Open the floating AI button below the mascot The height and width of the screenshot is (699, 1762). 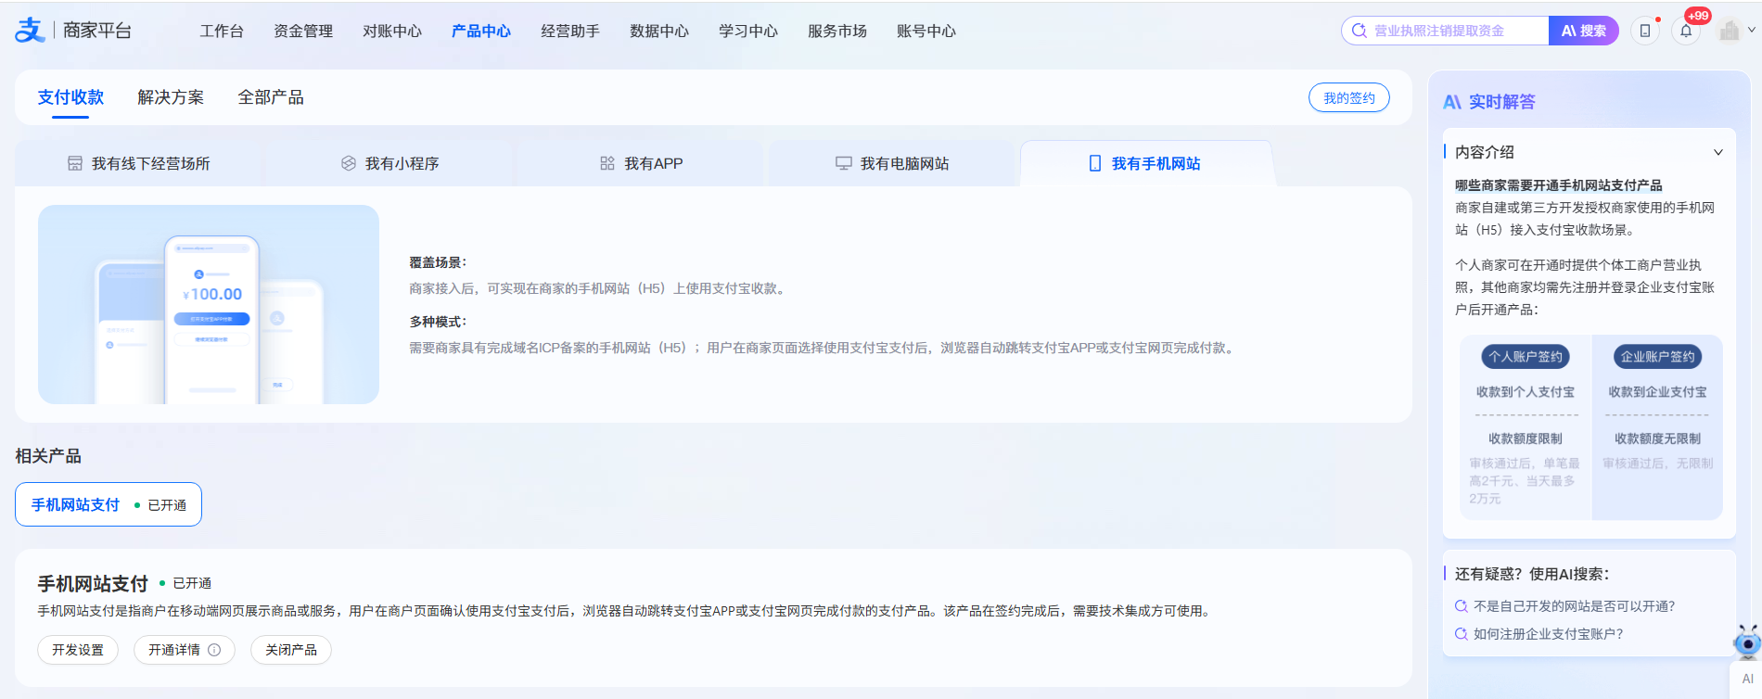1747,679
